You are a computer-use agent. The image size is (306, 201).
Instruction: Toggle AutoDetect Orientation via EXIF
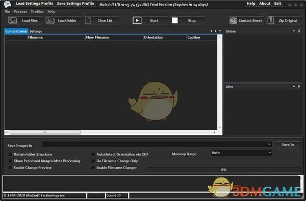point(93,154)
